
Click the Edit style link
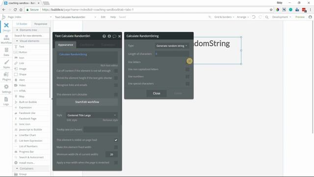tap(72, 120)
